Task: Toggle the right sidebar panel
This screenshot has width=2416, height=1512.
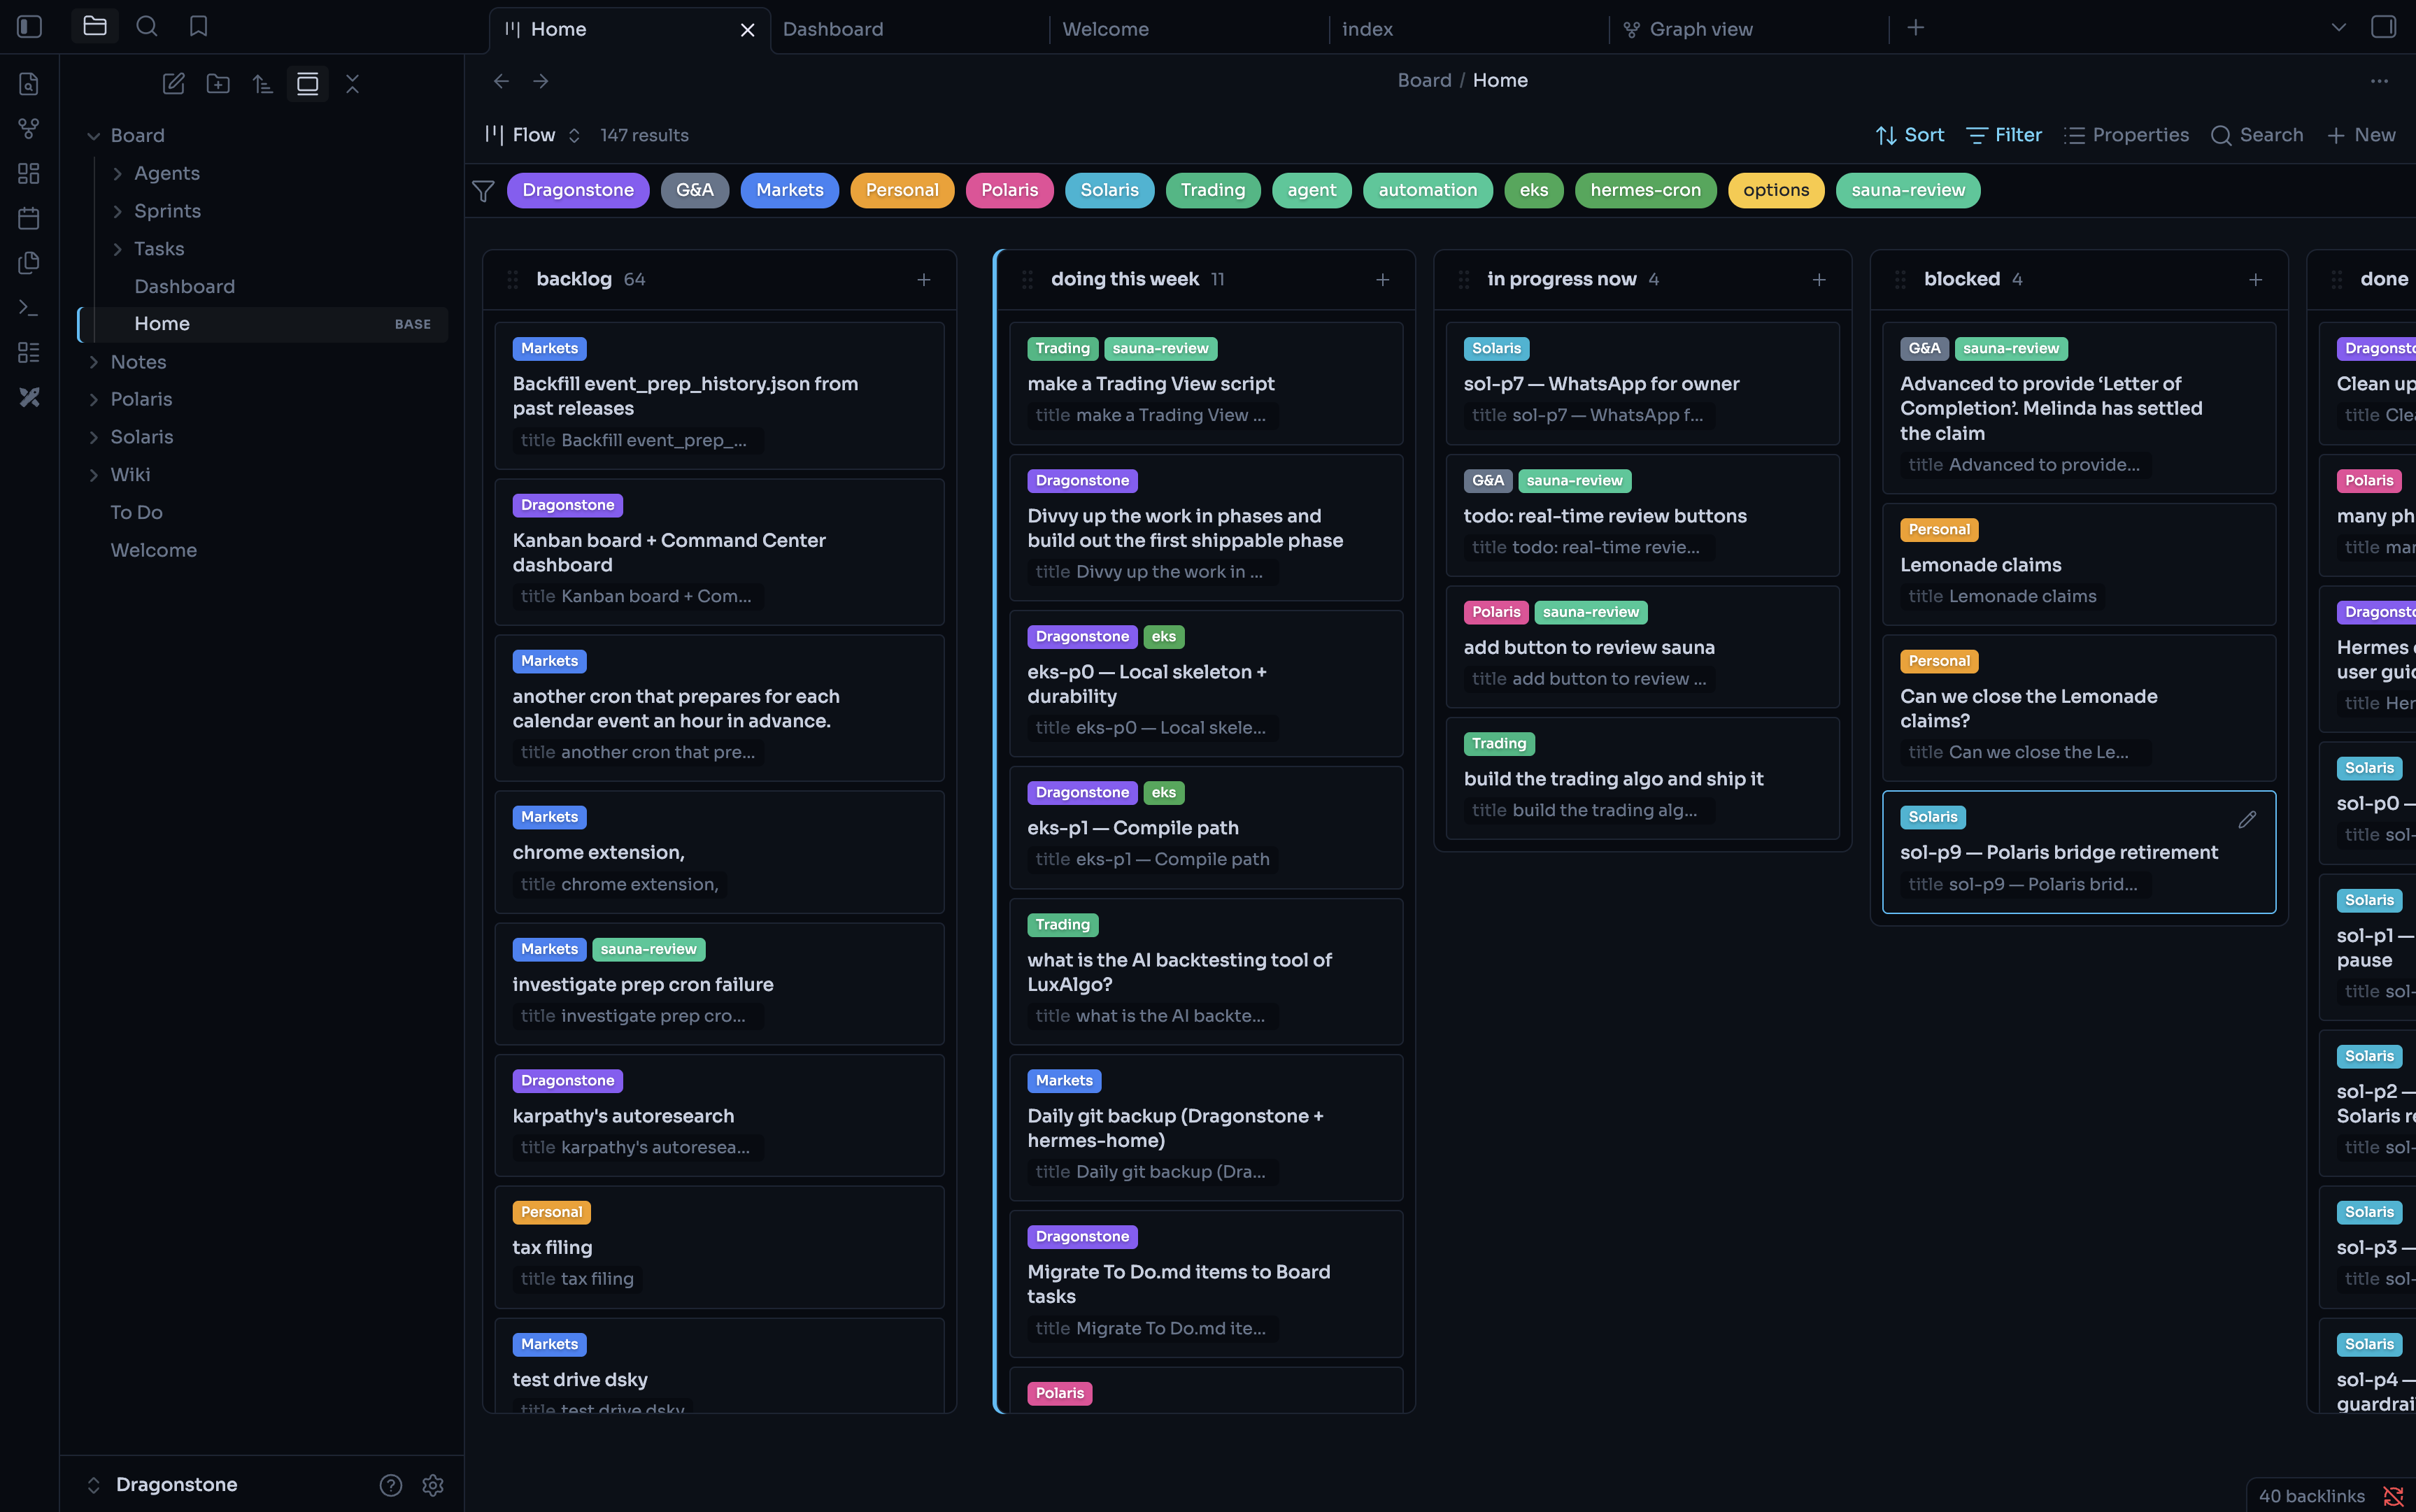Action: tap(2384, 27)
